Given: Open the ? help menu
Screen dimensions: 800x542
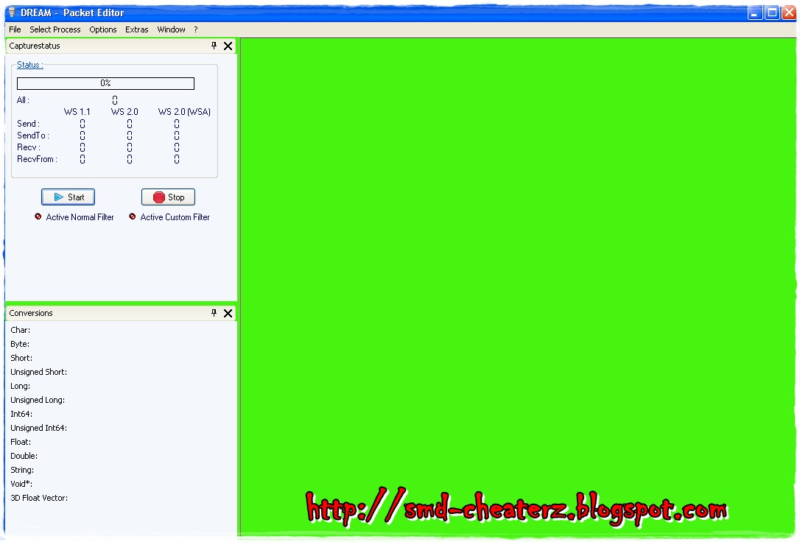Looking at the screenshot, I should point(195,29).
